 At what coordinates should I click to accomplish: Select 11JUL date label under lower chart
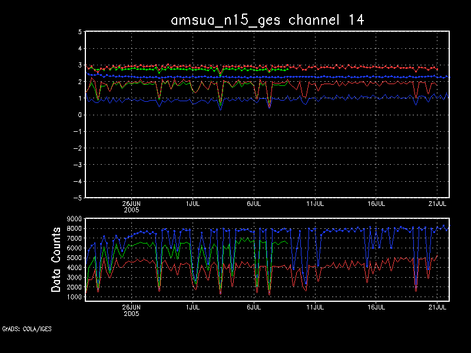315,307
